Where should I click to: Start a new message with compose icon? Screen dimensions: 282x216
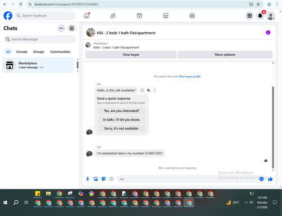click(x=72, y=28)
